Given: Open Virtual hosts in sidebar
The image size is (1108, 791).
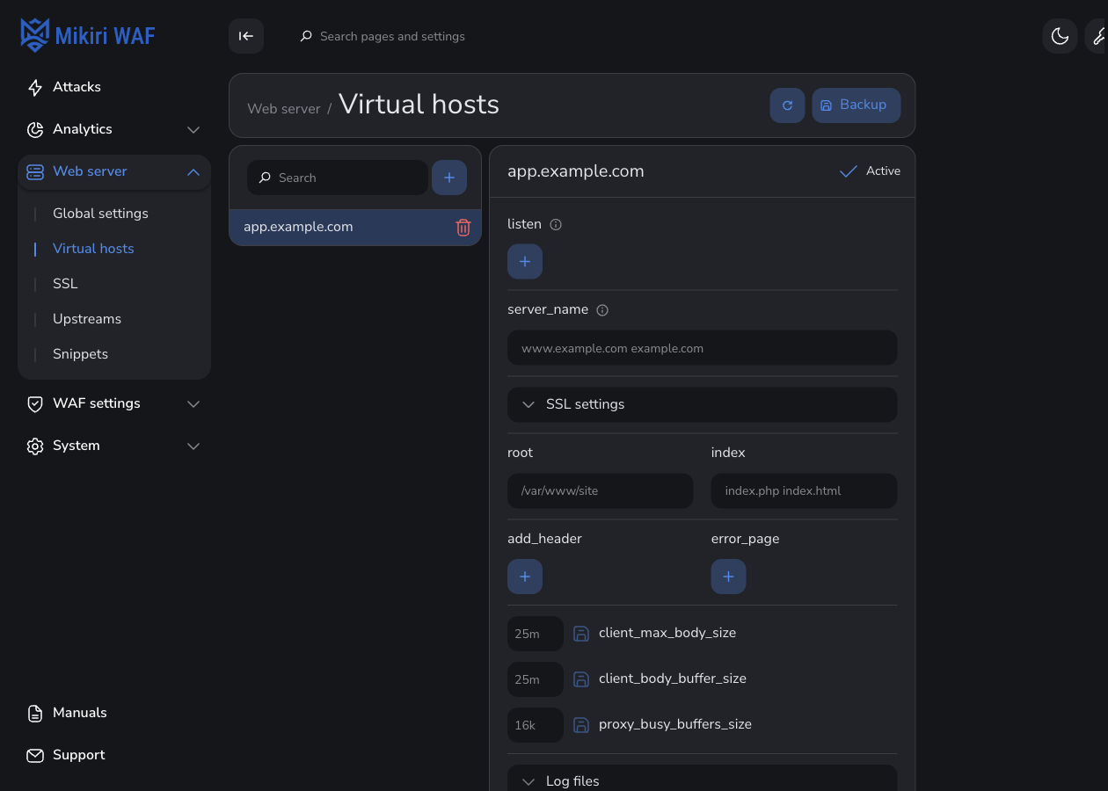Looking at the screenshot, I should pyautogui.click(x=93, y=249).
